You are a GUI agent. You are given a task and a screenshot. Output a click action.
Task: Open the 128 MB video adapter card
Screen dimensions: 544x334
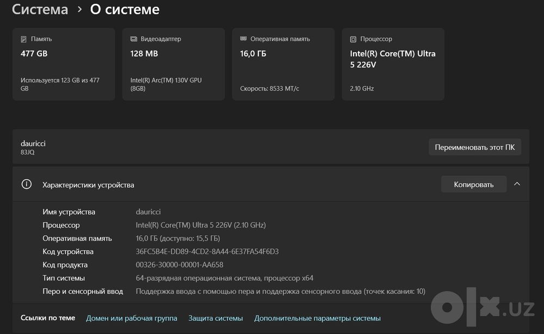click(x=174, y=65)
